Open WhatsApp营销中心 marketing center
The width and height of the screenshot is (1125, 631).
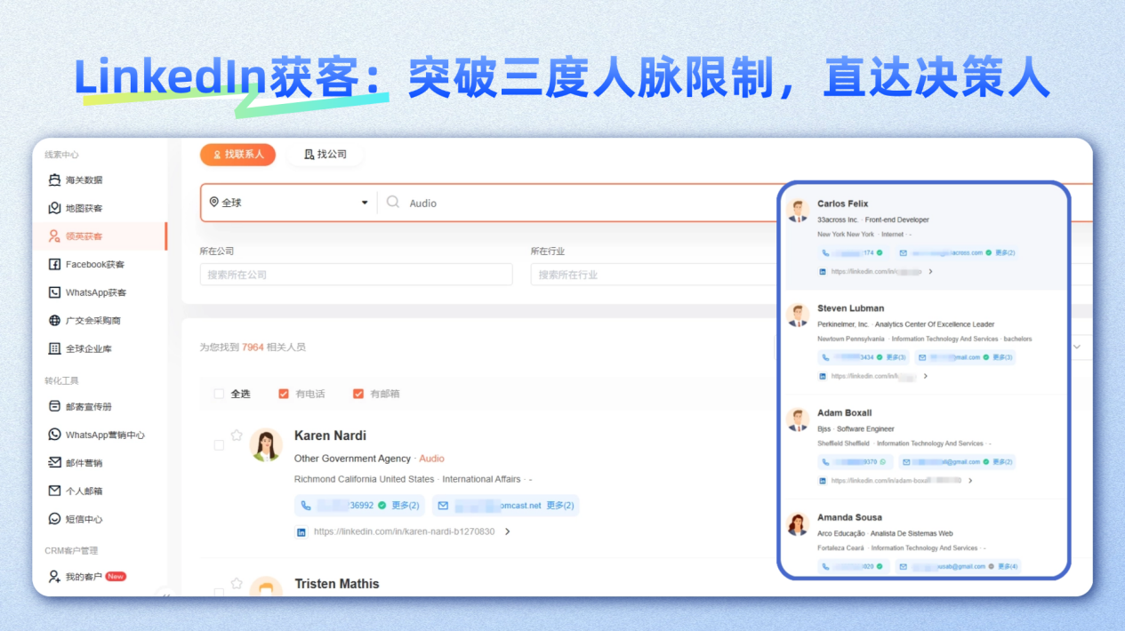coord(96,435)
